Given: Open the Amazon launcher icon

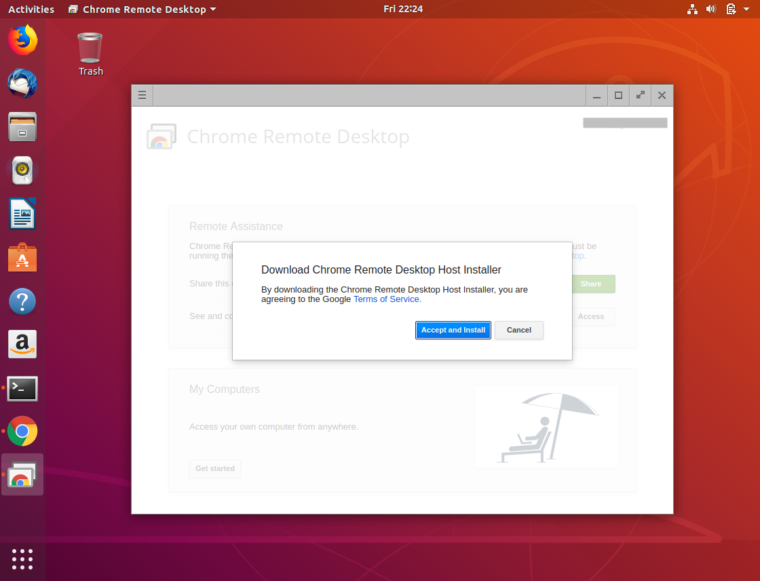Looking at the screenshot, I should pyautogui.click(x=22, y=344).
